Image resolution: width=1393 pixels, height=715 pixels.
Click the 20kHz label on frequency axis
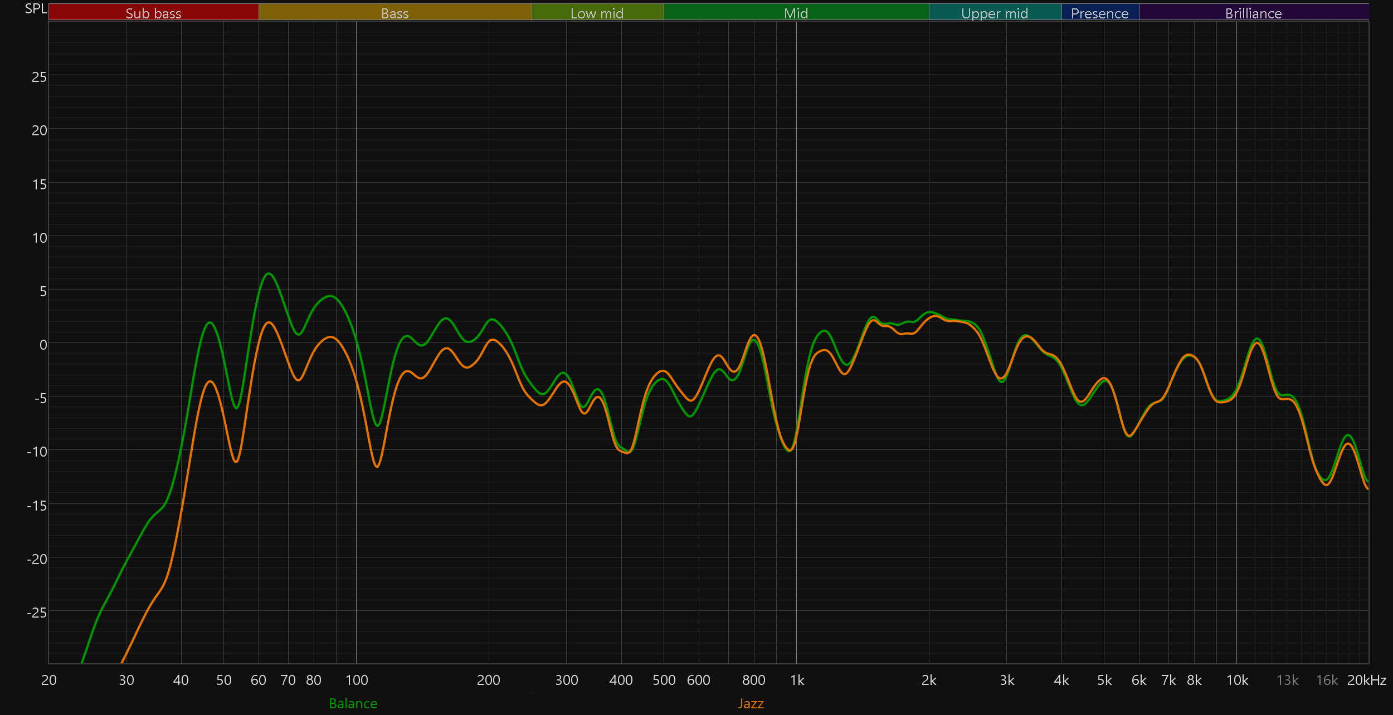[1366, 680]
